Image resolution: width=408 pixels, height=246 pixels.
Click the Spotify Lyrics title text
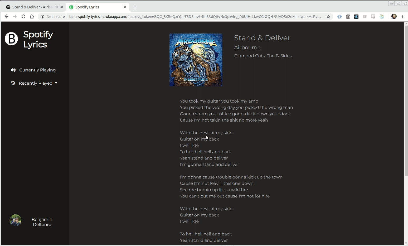pyautogui.click(x=38, y=39)
